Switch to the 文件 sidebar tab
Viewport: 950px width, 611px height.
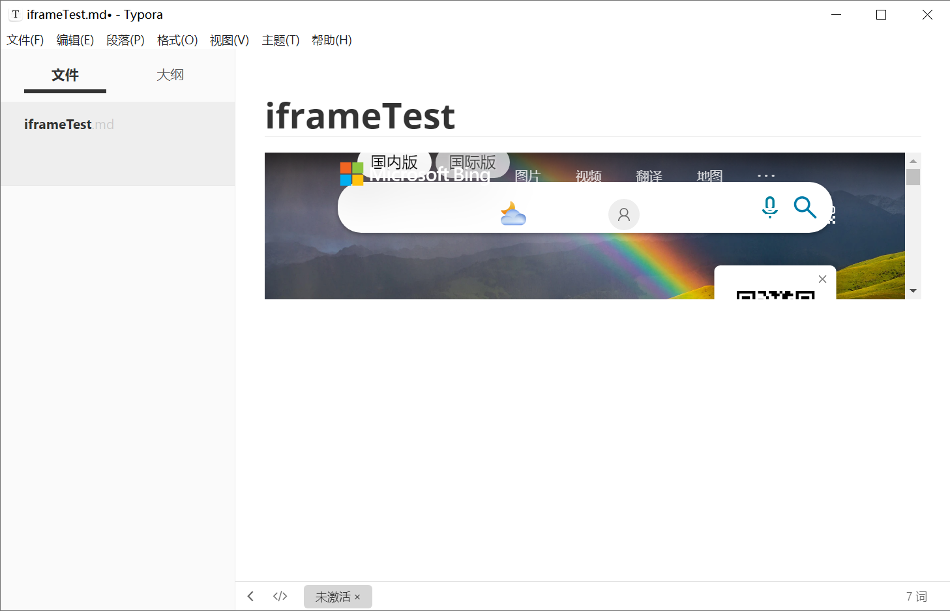click(x=65, y=75)
